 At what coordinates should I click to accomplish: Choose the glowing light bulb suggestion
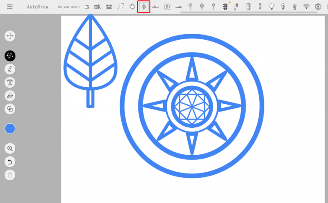[x=272, y=7]
